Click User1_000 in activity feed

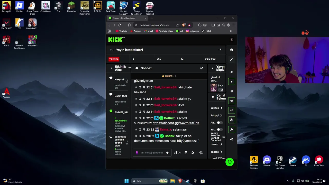pos(121,96)
